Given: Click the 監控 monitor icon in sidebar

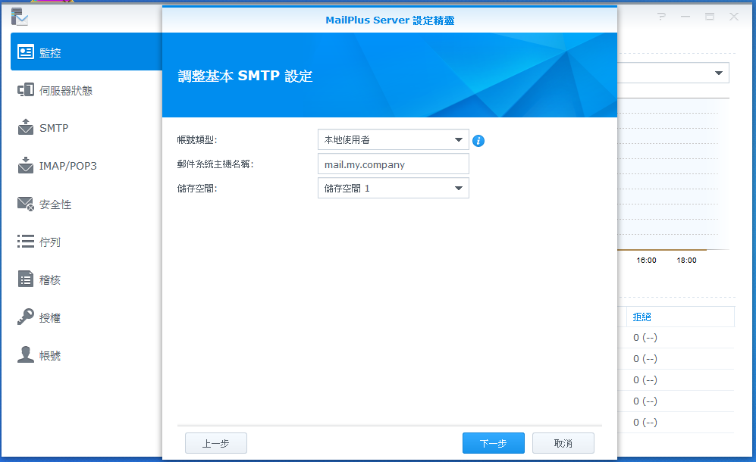Looking at the screenshot, I should coord(26,52).
